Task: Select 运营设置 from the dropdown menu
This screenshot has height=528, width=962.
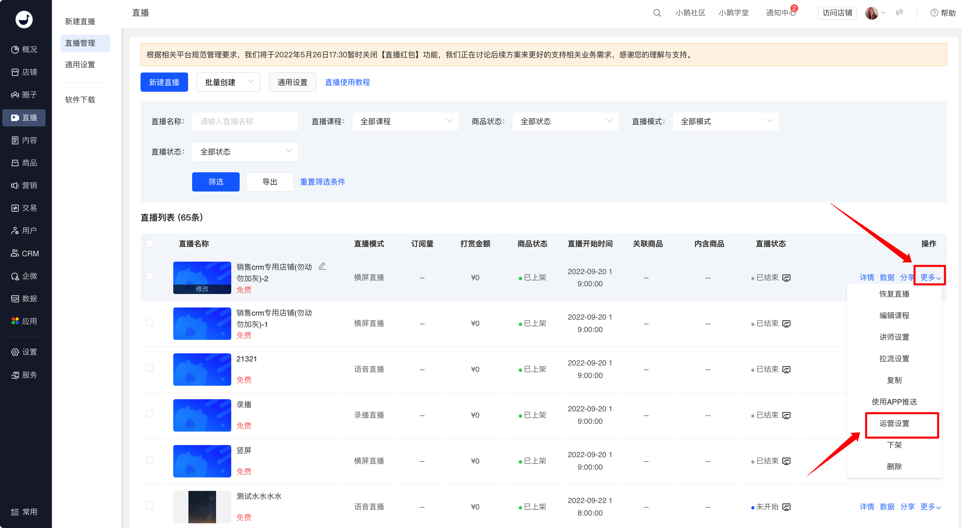Action: pyautogui.click(x=894, y=423)
